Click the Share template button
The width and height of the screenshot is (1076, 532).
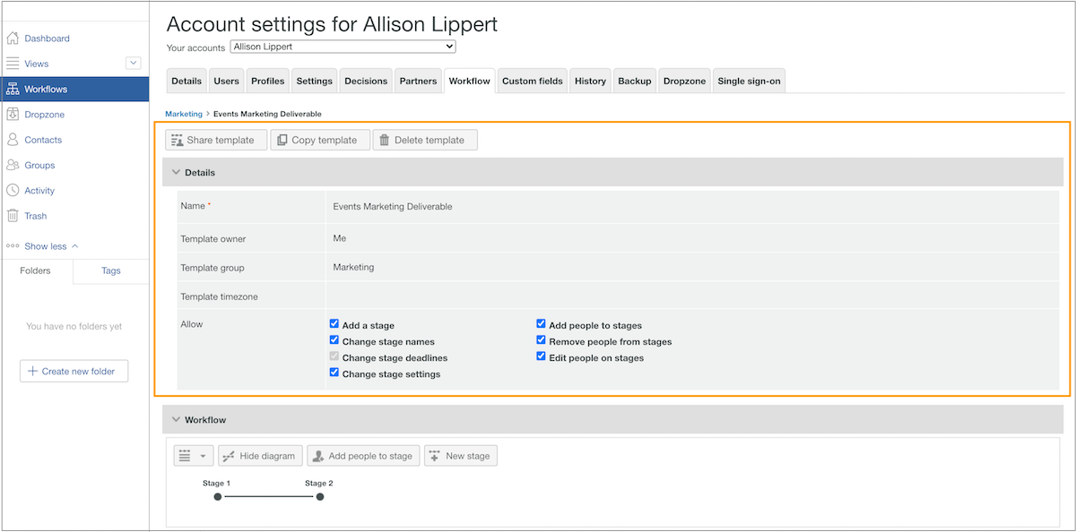pos(215,140)
